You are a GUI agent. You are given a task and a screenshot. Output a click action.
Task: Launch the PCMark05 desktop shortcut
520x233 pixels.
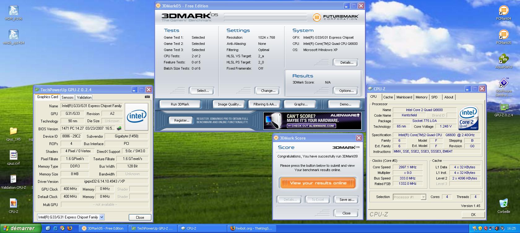tap(504, 37)
